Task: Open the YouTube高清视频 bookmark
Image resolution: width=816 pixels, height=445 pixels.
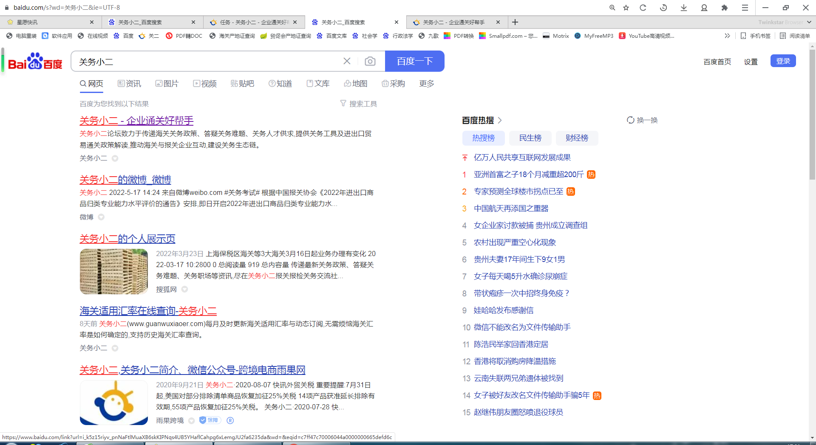Action: pyautogui.click(x=647, y=36)
